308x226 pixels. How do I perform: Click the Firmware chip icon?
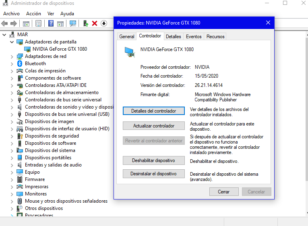click(x=20, y=179)
